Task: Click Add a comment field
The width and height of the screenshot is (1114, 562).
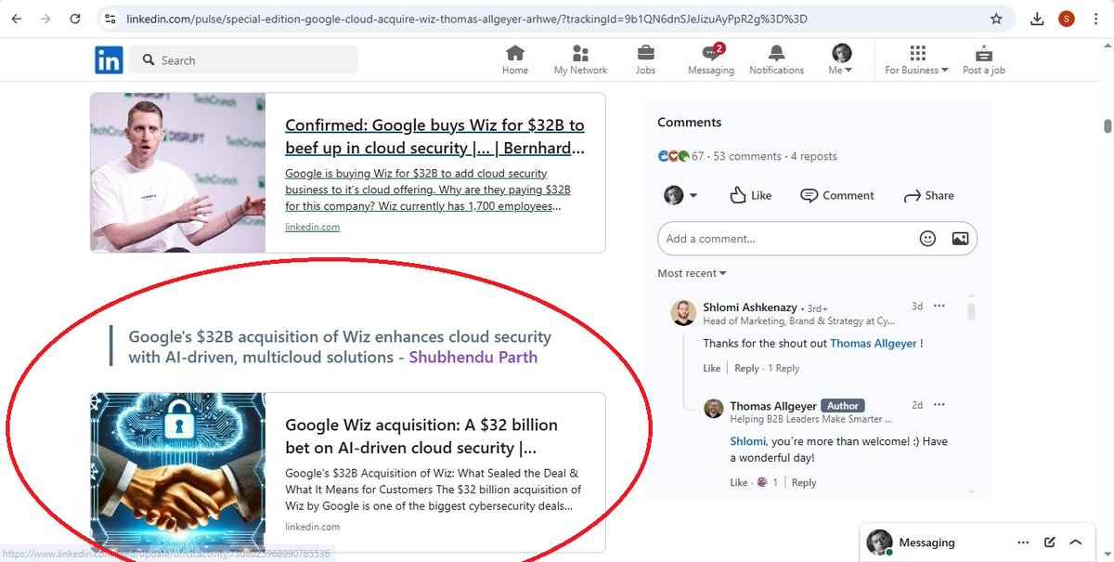Action: [786, 239]
